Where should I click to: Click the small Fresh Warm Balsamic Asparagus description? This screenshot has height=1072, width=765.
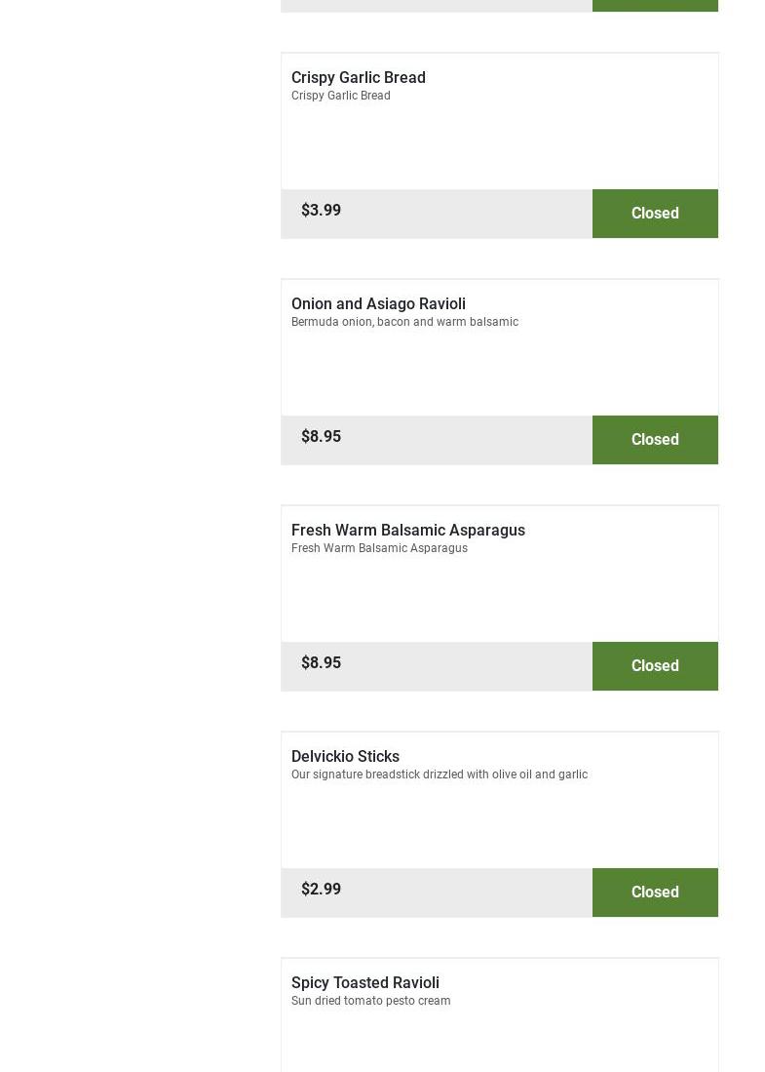pos(379,548)
